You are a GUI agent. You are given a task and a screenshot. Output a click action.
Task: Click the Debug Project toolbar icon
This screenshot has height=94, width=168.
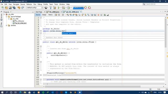[64, 8]
